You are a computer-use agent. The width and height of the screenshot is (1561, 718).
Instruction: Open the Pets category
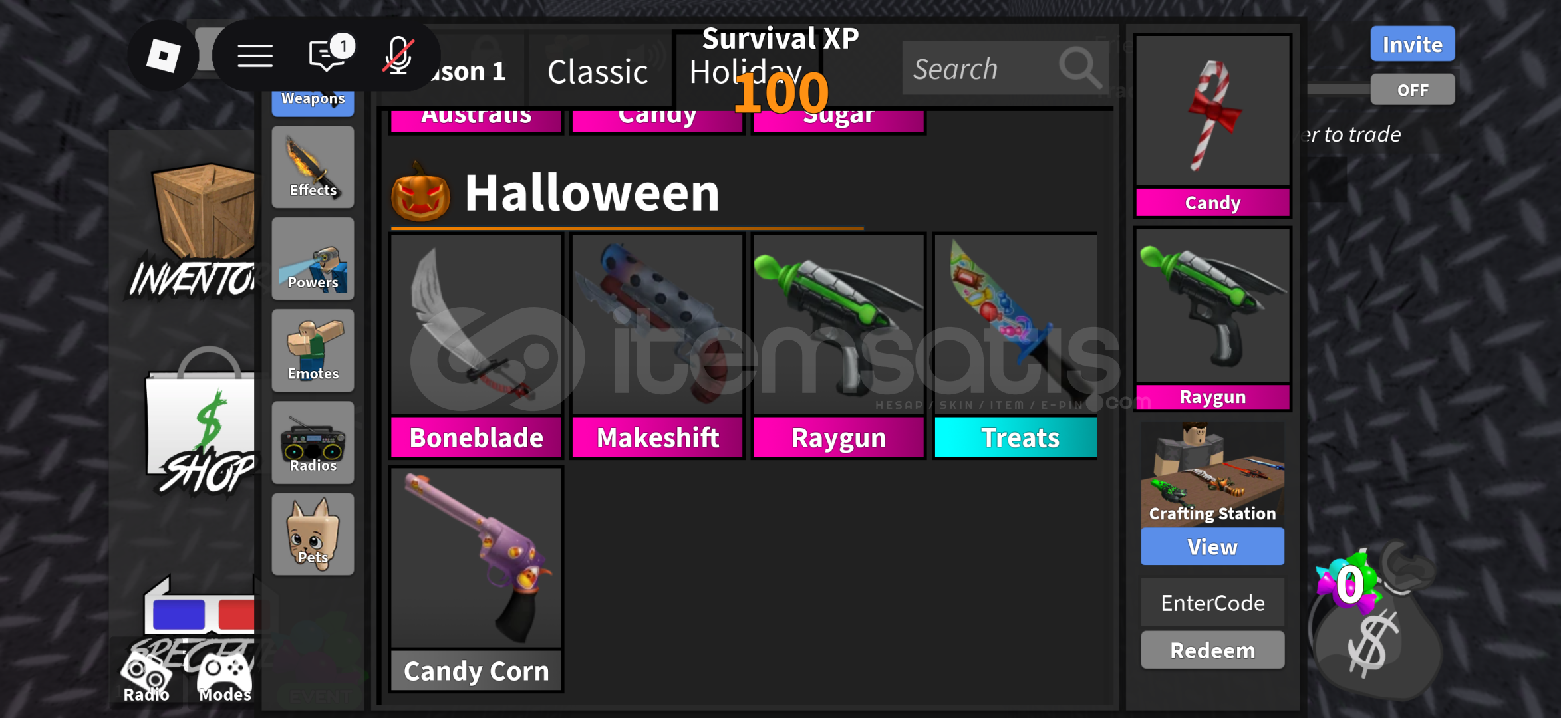[x=313, y=534]
